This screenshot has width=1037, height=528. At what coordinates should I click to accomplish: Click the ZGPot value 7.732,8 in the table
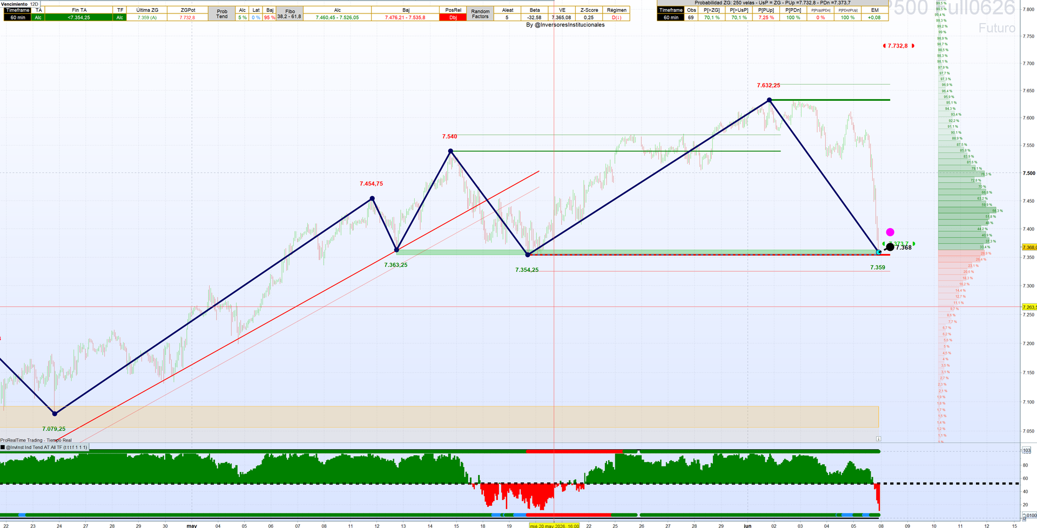click(187, 17)
